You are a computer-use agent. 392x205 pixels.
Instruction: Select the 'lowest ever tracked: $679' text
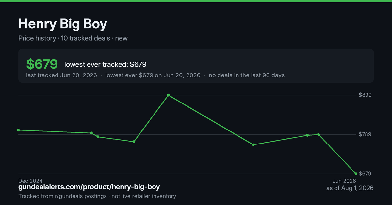pos(105,64)
